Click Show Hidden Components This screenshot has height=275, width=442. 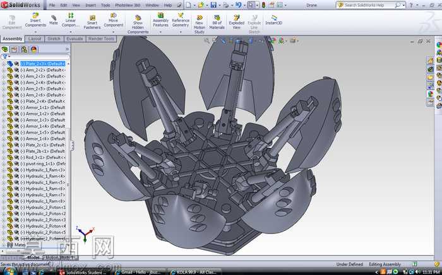pos(138,25)
